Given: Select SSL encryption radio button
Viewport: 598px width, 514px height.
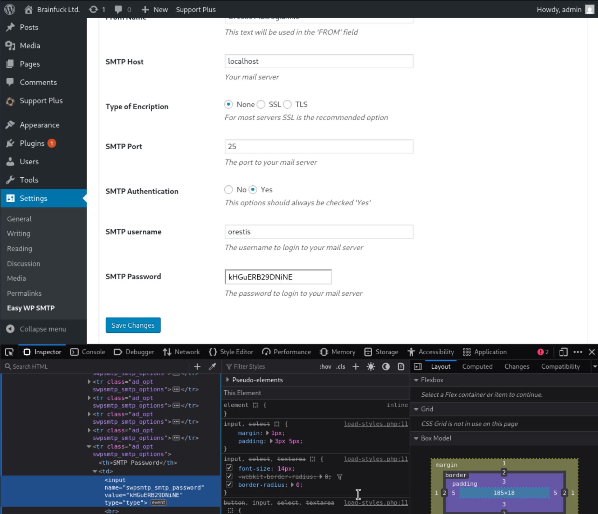Looking at the screenshot, I should click(261, 105).
